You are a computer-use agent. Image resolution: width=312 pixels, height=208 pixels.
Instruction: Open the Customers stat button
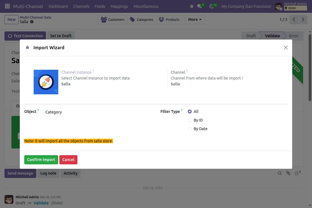113,19
